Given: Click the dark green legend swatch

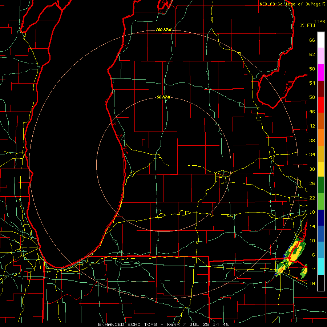Looking at the screenshot, I should (321, 185).
